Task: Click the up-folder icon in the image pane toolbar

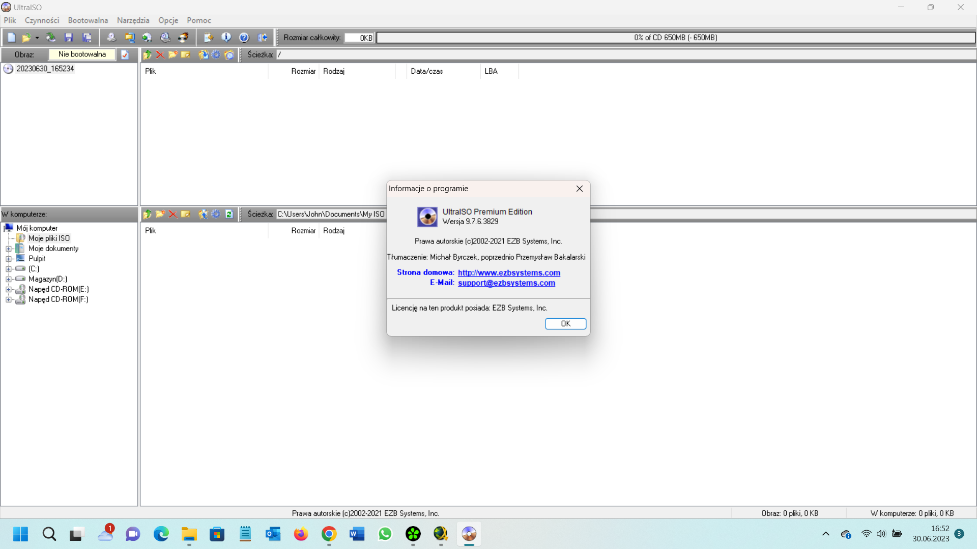Action: pyautogui.click(x=148, y=55)
